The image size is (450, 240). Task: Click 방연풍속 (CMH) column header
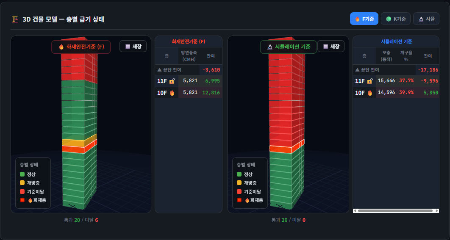tap(189, 55)
